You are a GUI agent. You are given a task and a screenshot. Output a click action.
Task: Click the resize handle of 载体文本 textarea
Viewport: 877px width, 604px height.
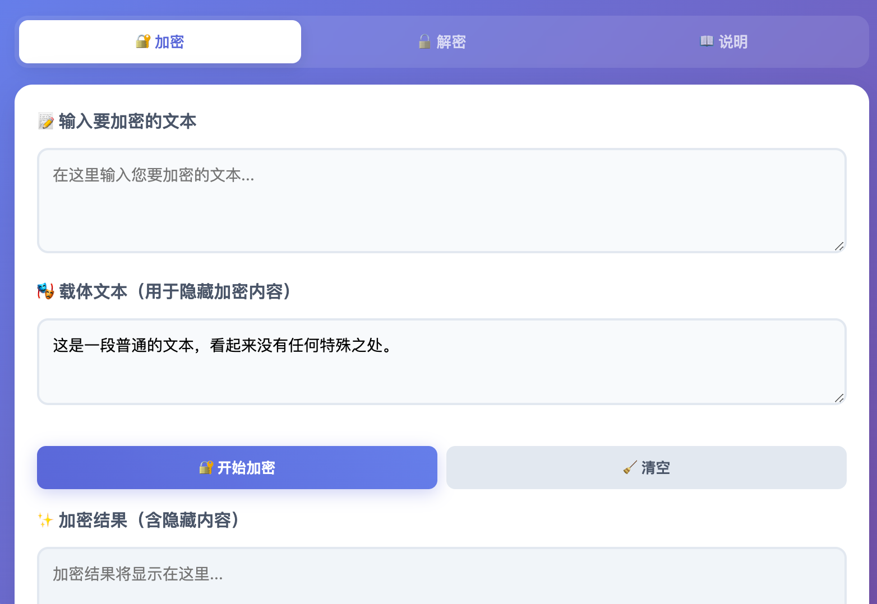click(x=839, y=398)
